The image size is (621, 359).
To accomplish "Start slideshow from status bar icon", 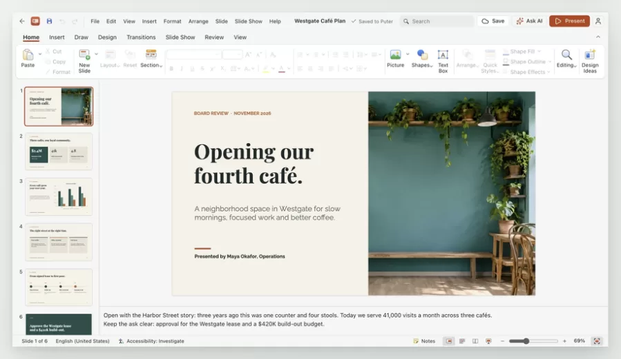I will click(x=488, y=341).
